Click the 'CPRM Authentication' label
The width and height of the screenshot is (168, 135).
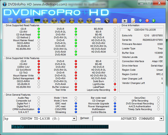point(23,109)
